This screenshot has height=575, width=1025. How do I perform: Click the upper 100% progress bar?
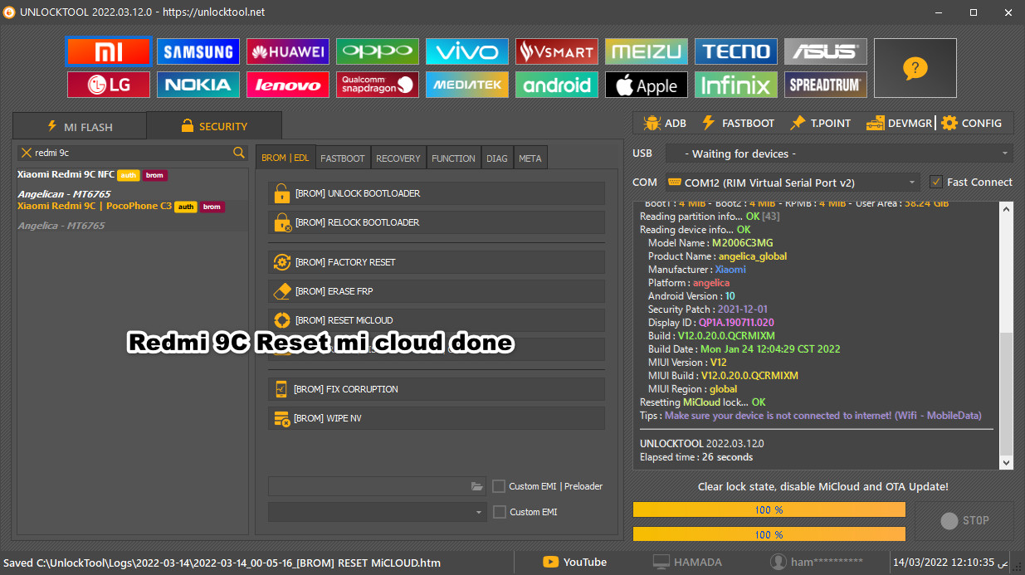coord(769,509)
